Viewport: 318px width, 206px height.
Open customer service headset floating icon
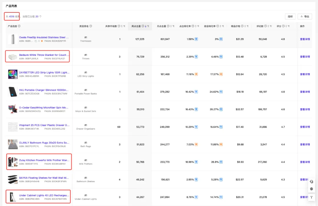pos(312,182)
